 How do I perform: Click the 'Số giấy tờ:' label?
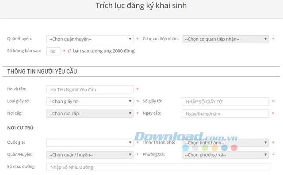152,101
